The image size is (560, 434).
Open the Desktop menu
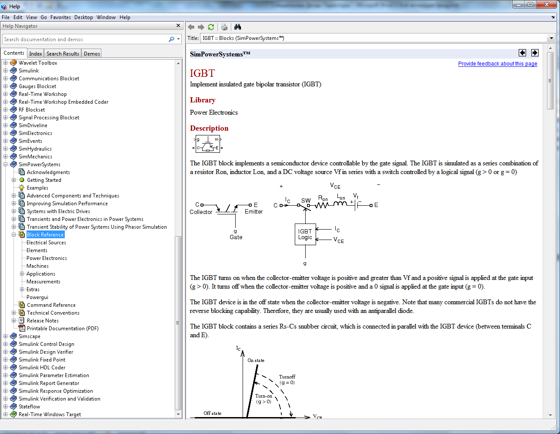83,17
